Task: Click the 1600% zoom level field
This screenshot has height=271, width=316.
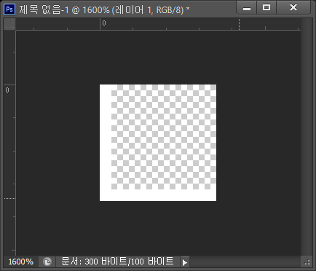Action: [21, 262]
